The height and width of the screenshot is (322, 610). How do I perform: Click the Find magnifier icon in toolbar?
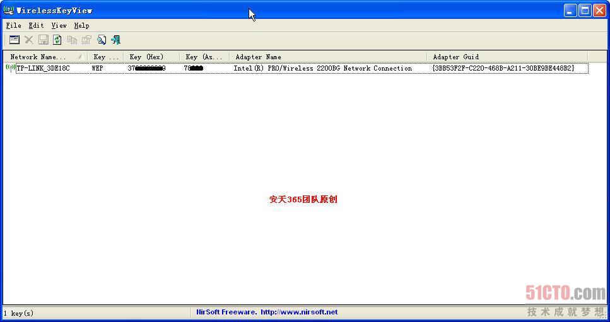coord(102,40)
